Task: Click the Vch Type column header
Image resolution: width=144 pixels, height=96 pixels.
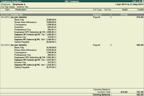Action: click(97, 10)
